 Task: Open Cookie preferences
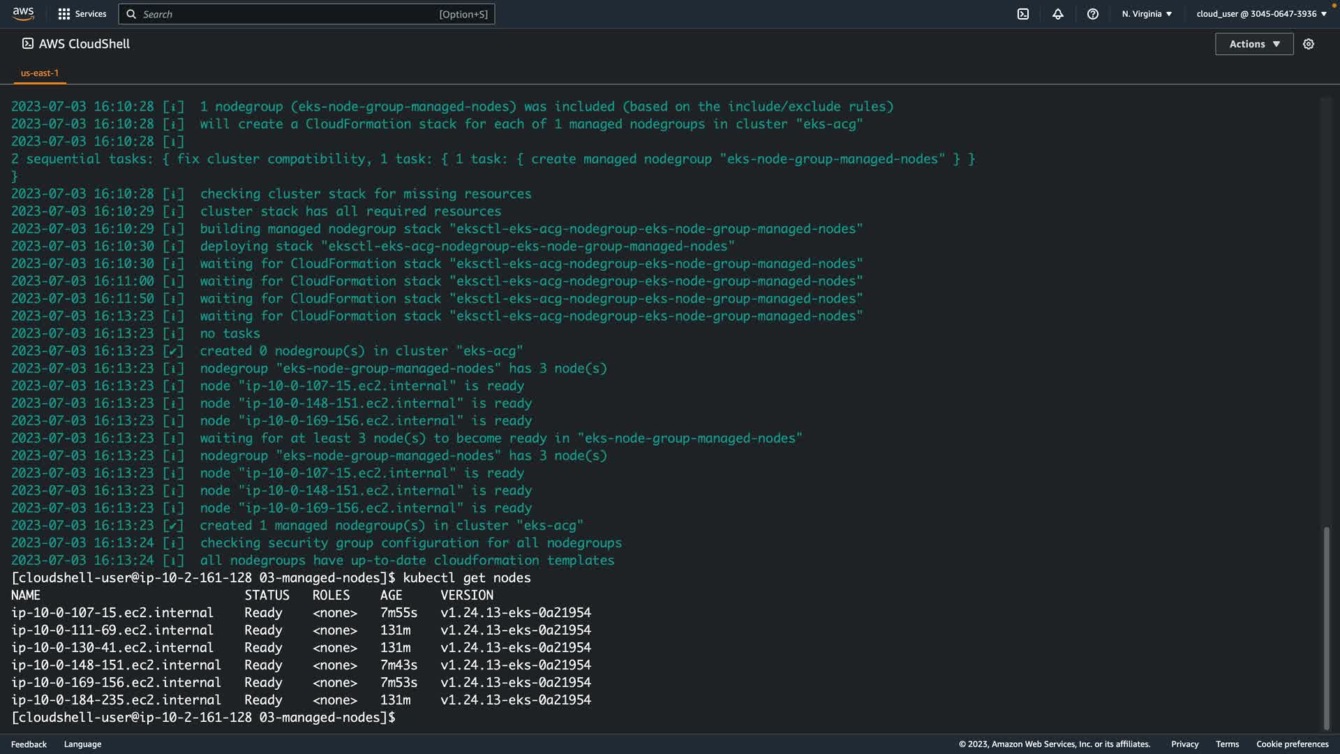[x=1292, y=744]
